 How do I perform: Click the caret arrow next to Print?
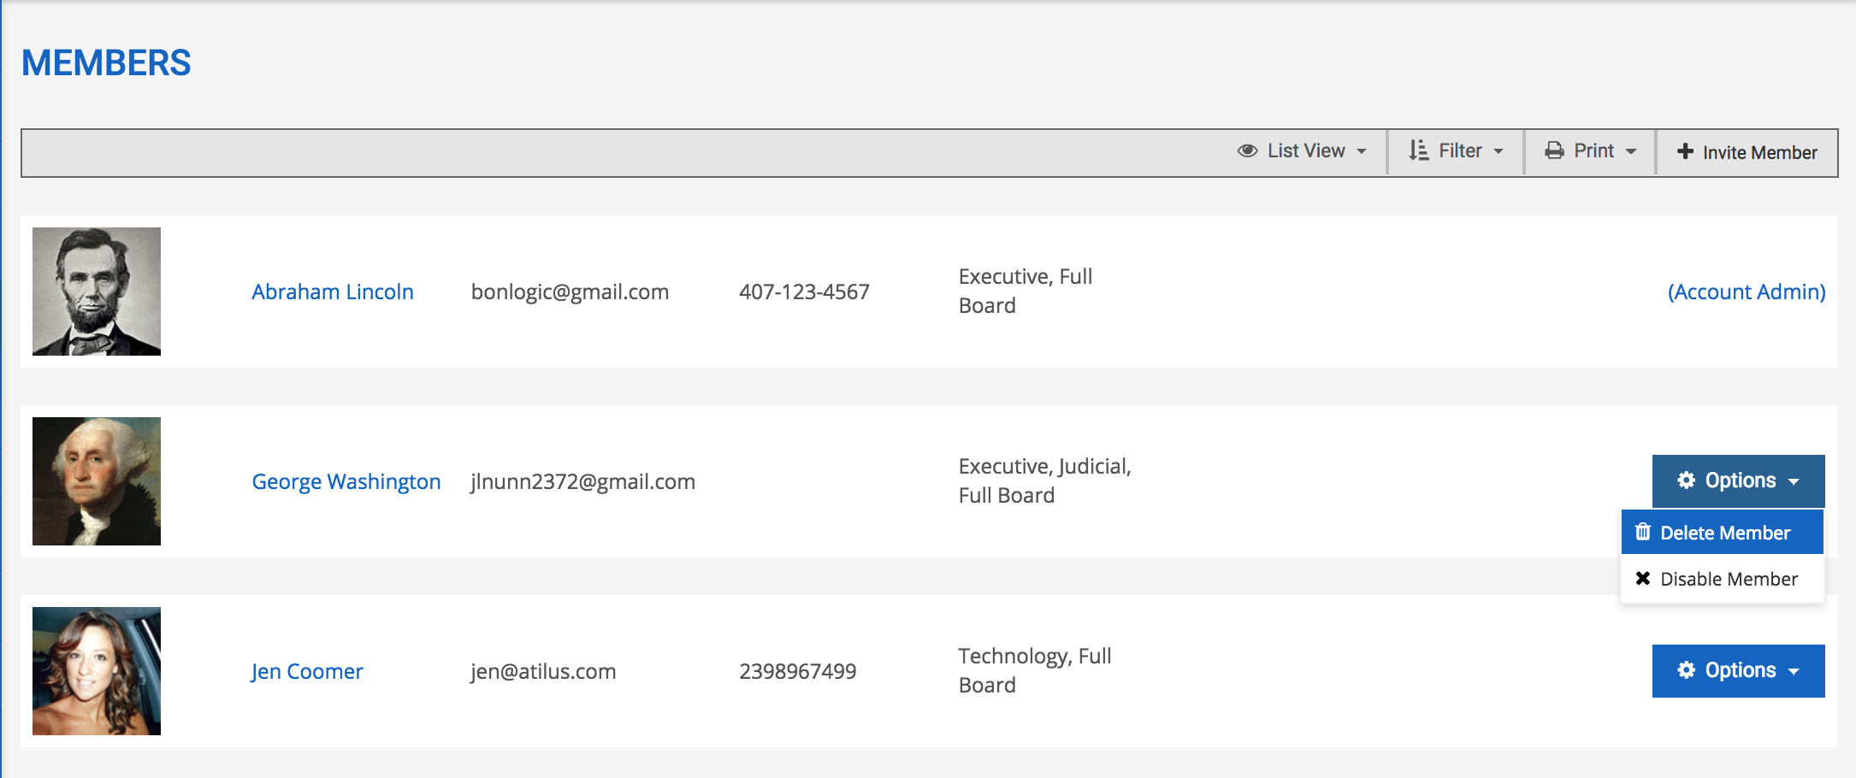[1631, 152]
